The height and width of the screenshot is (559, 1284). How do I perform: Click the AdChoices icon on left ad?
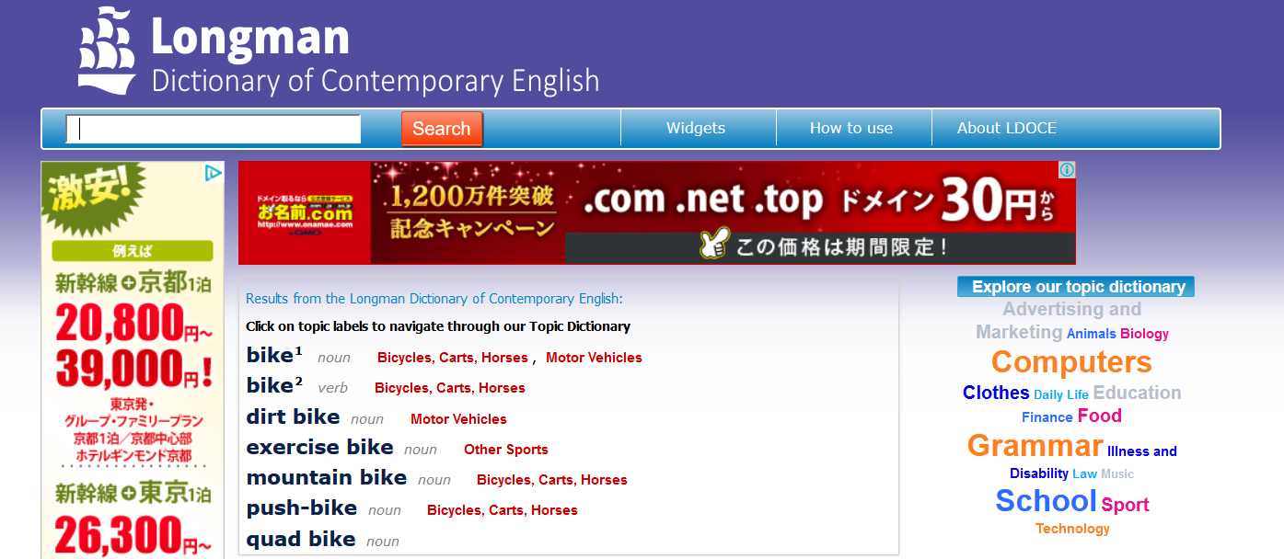point(213,172)
